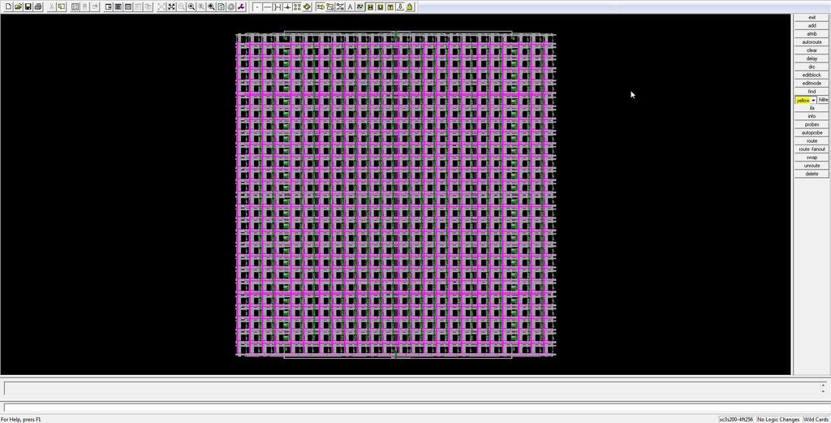The width and height of the screenshot is (831, 423).
Task: Click the unroute button
Action: [812, 166]
